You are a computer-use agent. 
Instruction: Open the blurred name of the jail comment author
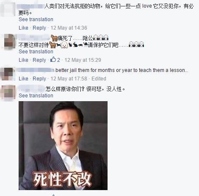tap(35, 70)
